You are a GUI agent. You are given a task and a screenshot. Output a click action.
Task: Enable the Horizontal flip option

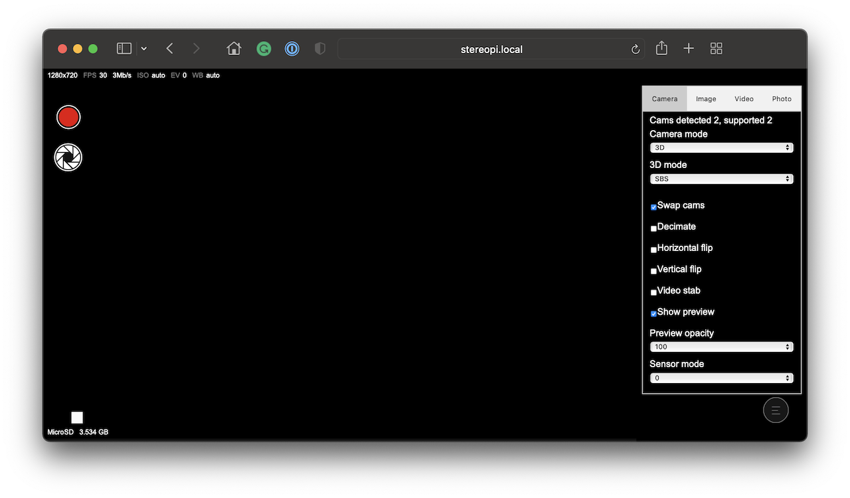653,250
